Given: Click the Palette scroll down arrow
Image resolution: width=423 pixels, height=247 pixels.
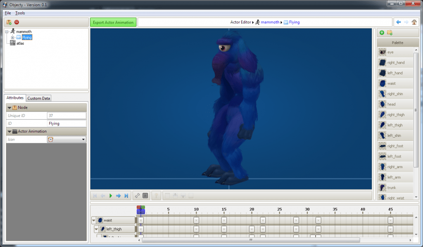Looking at the screenshot, I should coord(416,197).
